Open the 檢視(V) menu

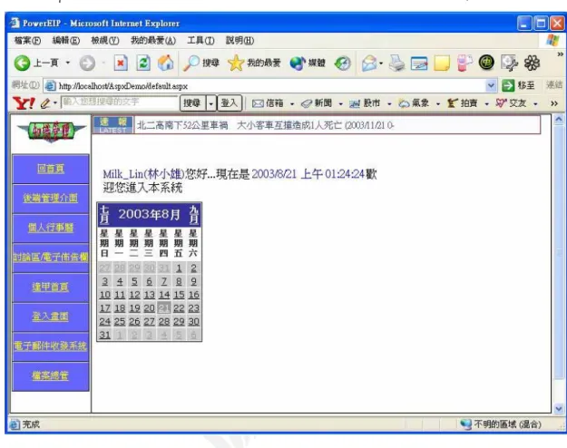point(105,41)
